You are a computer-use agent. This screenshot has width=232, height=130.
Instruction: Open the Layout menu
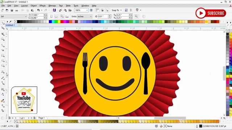24,6
